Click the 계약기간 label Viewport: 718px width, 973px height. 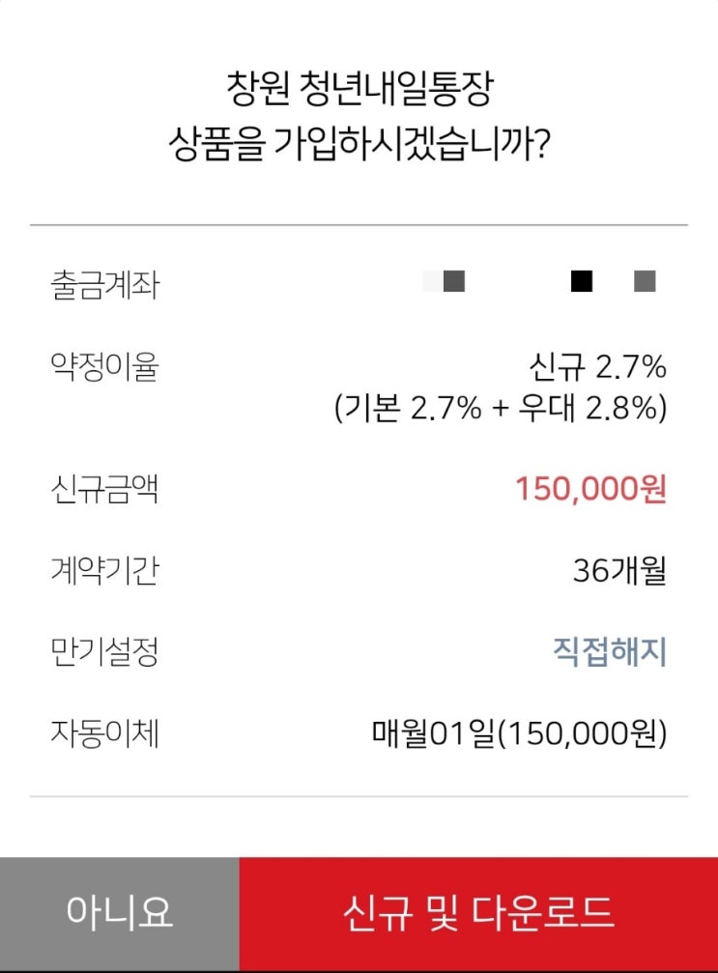[x=105, y=570]
